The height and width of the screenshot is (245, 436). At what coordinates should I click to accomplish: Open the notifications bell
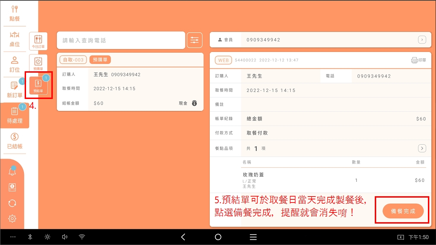click(12, 171)
